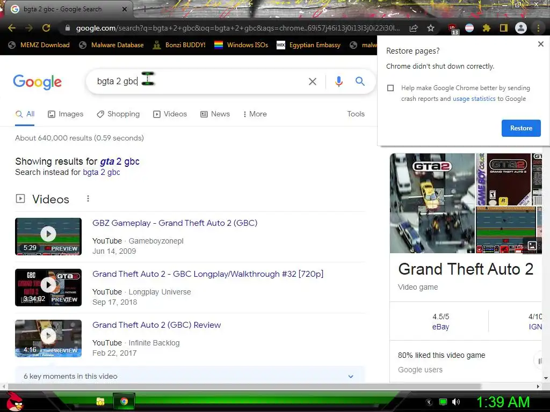Open the Tools search options
Viewport: 550px width, 412px height.
pos(356,114)
